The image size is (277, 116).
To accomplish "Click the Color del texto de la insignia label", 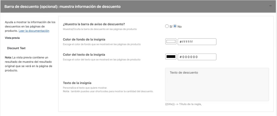I will (x=84, y=54).
